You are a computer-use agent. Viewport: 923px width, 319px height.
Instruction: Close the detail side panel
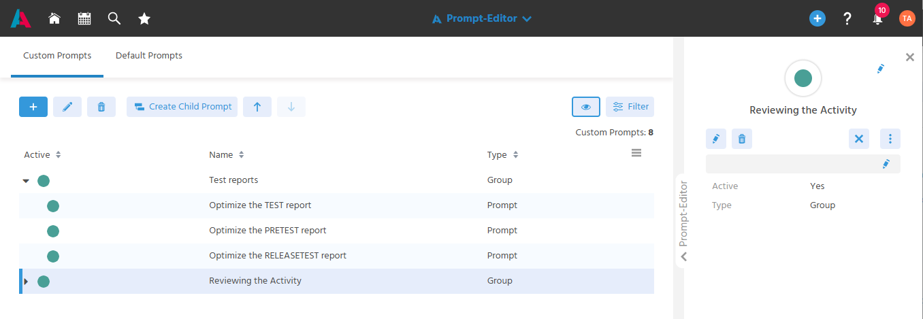[x=910, y=57]
